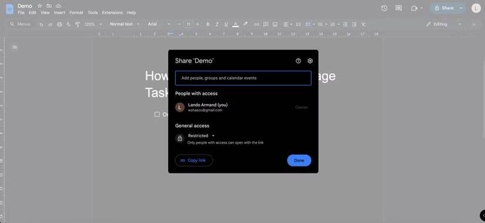
Task: Click the insert image icon
Action: [275, 25]
